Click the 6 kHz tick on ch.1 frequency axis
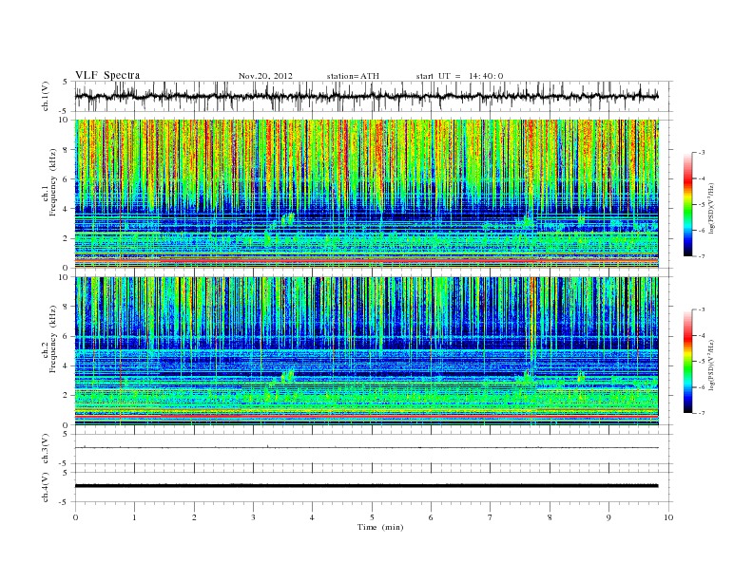This screenshot has width=753, height=581. pyautogui.click(x=66, y=179)
